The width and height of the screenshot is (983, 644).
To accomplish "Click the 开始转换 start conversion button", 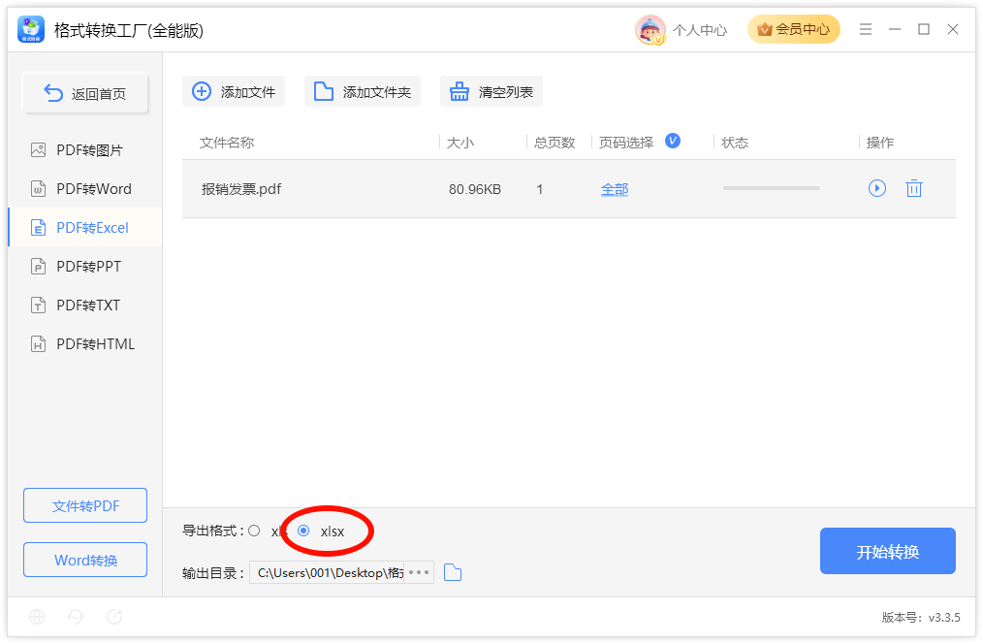I will (x=888, y=551).
